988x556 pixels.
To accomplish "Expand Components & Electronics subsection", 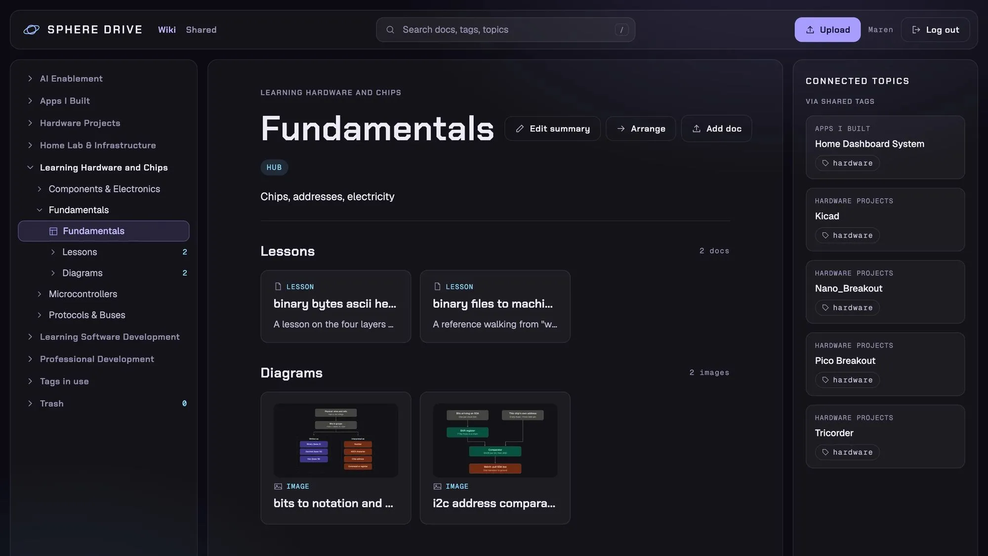I will click(40, 189).
